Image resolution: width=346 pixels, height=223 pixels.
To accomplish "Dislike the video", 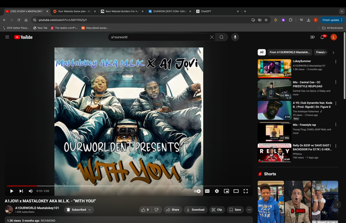I will tap(157, 210).
